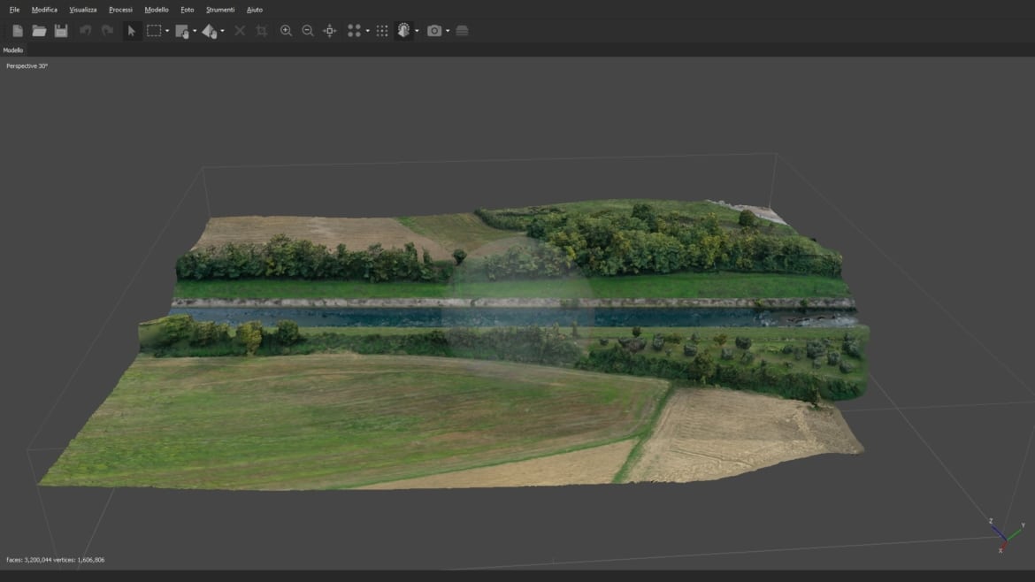Expand the selection tool dropdown arrow
The height and width of the screenshot is (582, 1035).
tap(167, 31)
